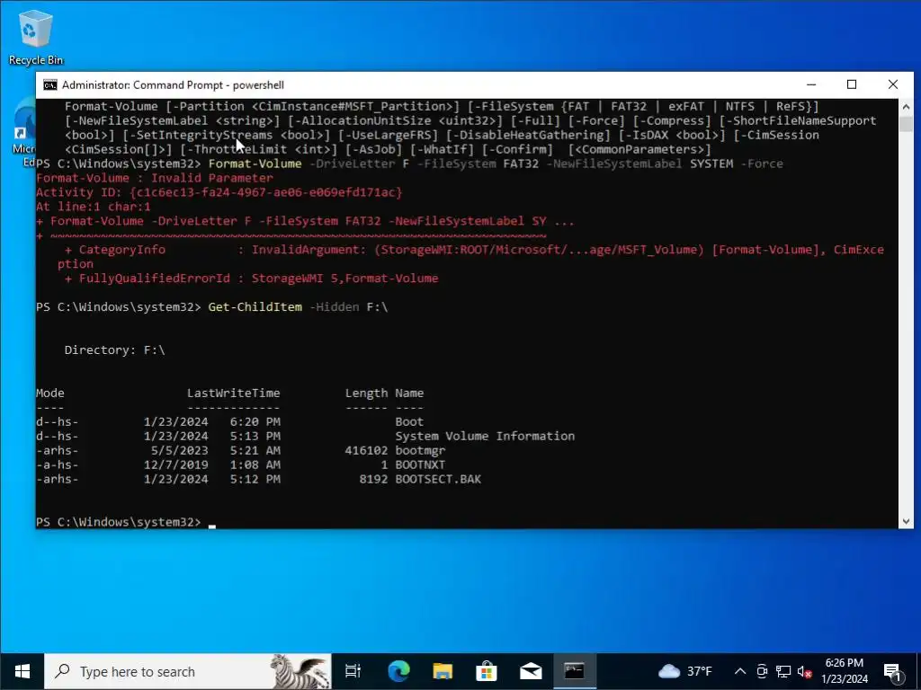The image size is (921, 690).
Task: Open the weather widget showing 37°F
Action: click(684, 671)
